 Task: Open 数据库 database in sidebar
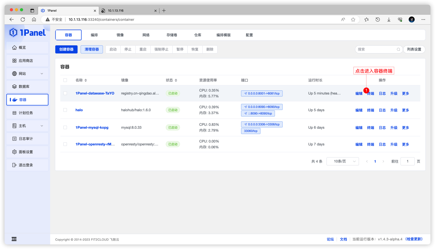27,87
